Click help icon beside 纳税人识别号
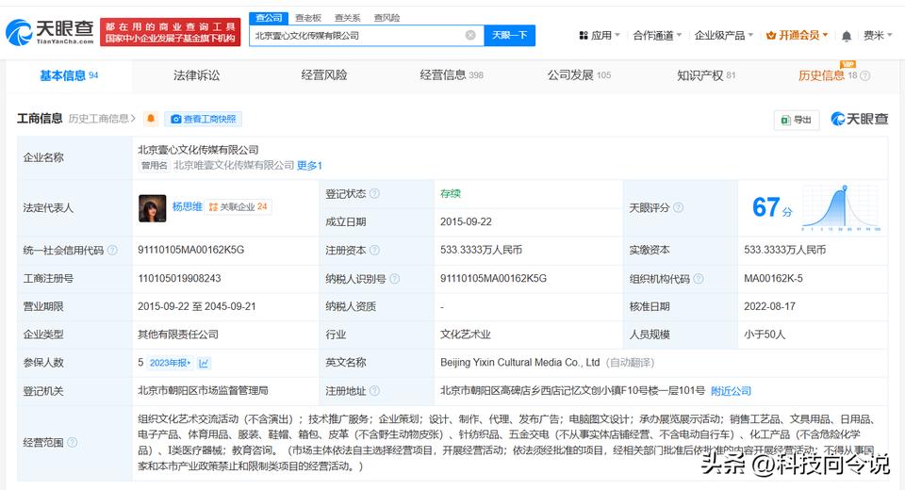Viewport: 905px width, 490px height. pos(395,279)
